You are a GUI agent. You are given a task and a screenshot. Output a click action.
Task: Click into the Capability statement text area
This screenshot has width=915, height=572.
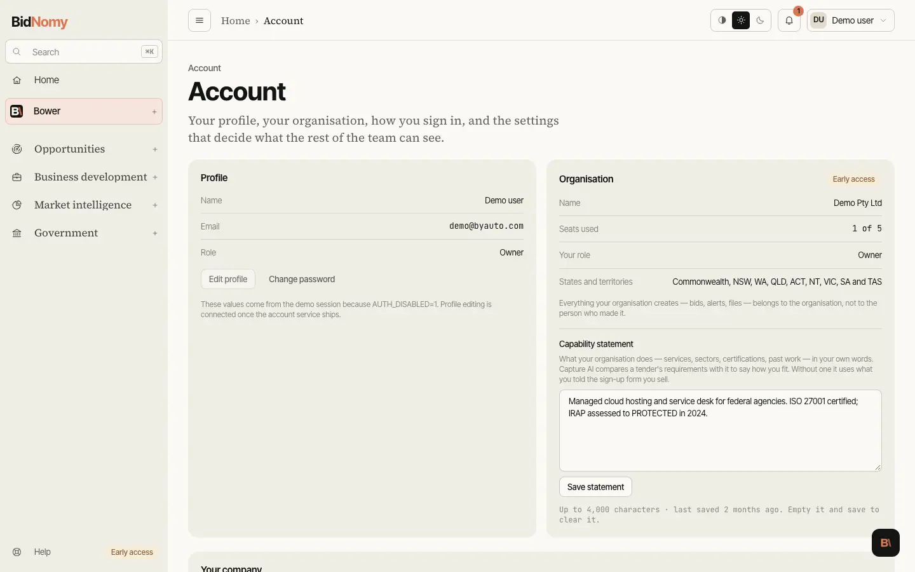tap(721, 430)
